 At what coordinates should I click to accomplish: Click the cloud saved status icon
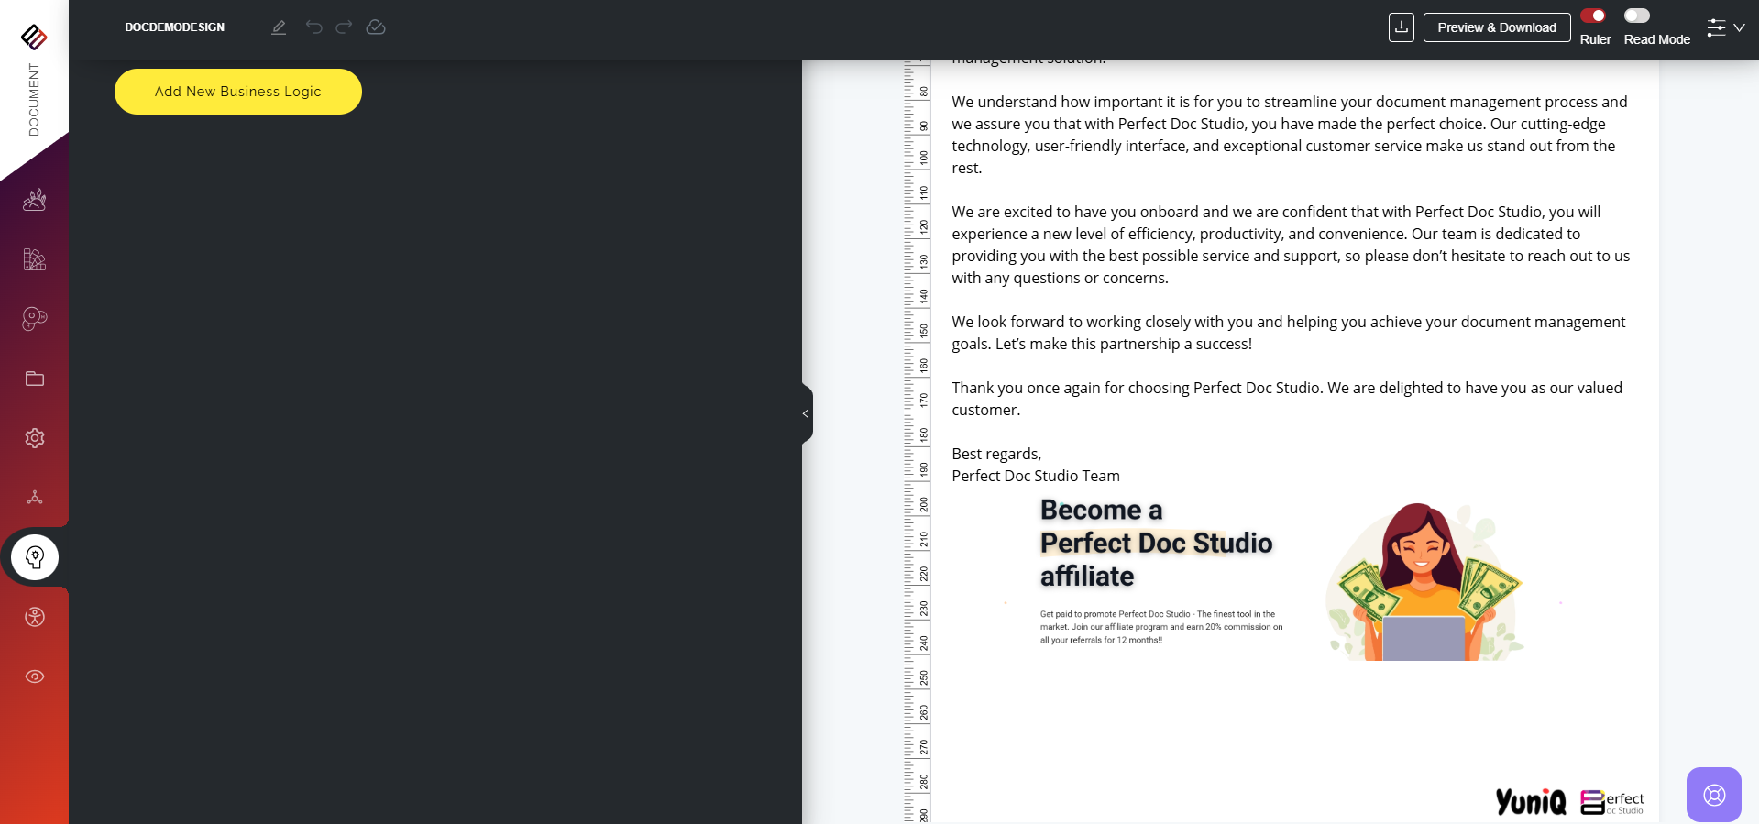(x=376, y=27)
